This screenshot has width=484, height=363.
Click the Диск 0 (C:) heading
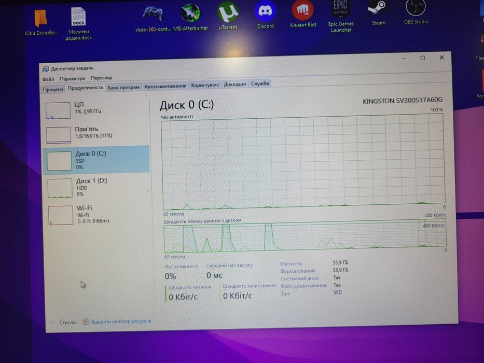(187, 105)
